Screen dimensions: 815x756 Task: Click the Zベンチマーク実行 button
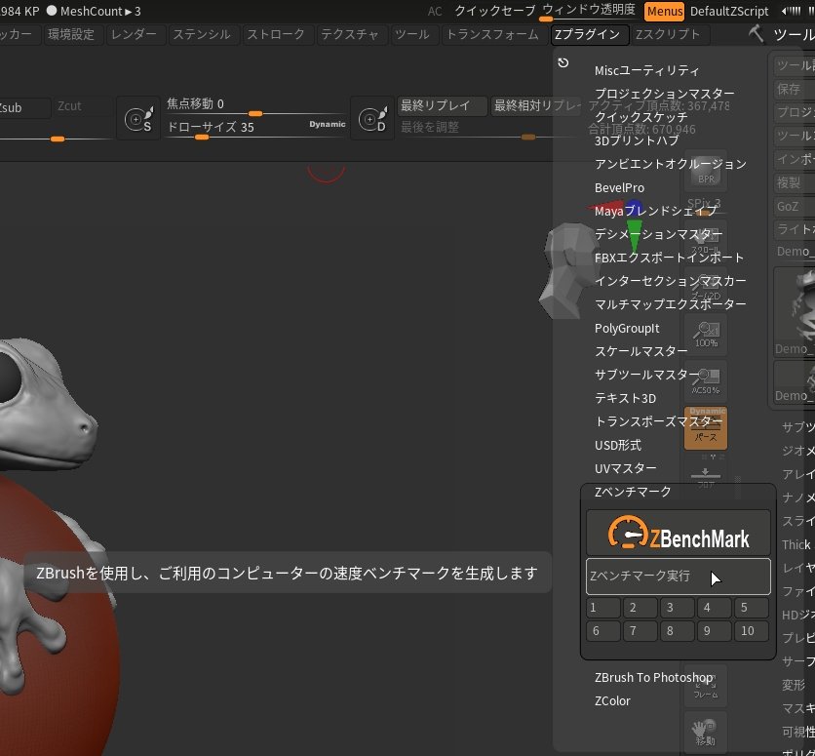[x=679, y=577]
